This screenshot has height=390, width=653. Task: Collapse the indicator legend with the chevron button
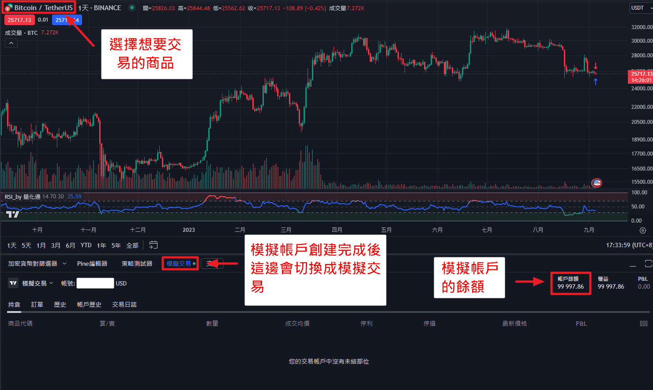click(11, 43)
